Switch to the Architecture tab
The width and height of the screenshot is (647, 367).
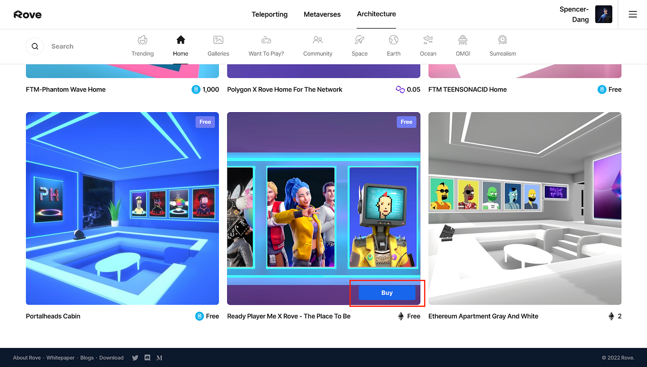[376, 14]
